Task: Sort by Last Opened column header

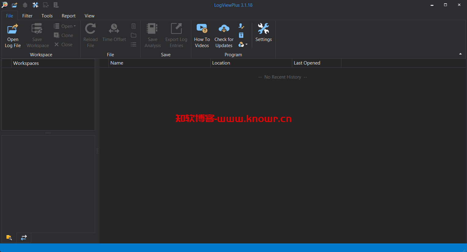Action: tap(316, 63)
